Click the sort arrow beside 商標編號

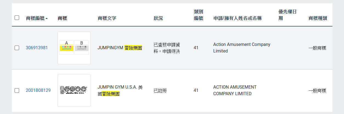(47, 19)
